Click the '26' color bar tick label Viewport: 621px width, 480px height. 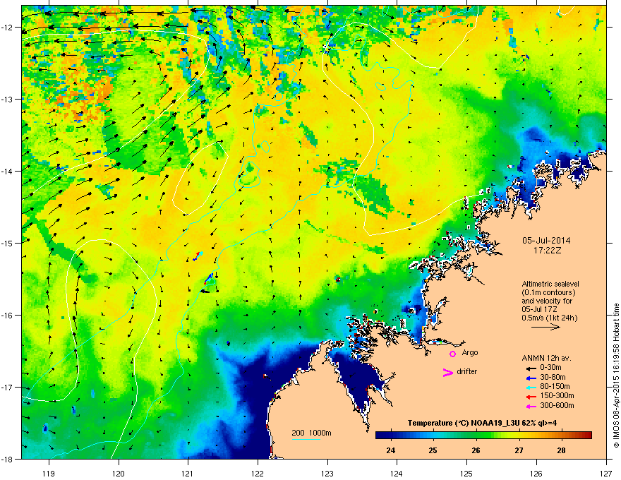coord(476,450)
